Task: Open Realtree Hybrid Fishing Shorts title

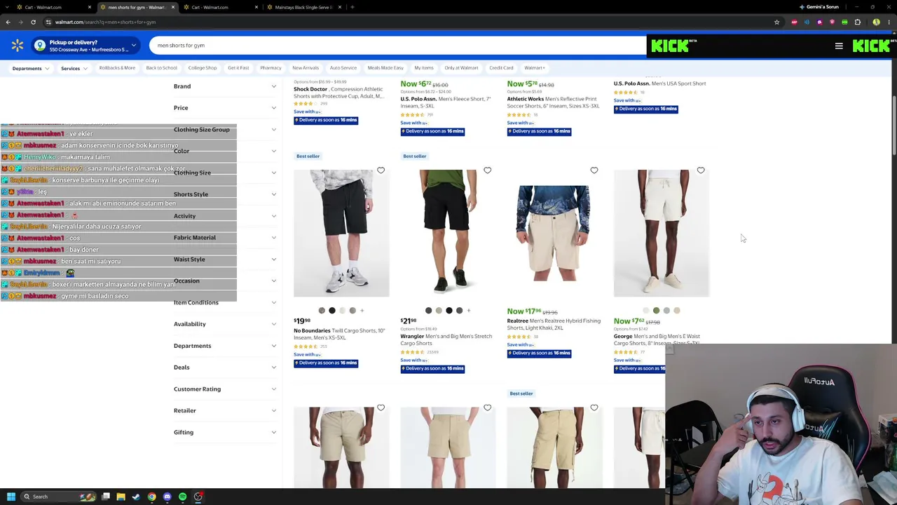Action: (554, 324)
